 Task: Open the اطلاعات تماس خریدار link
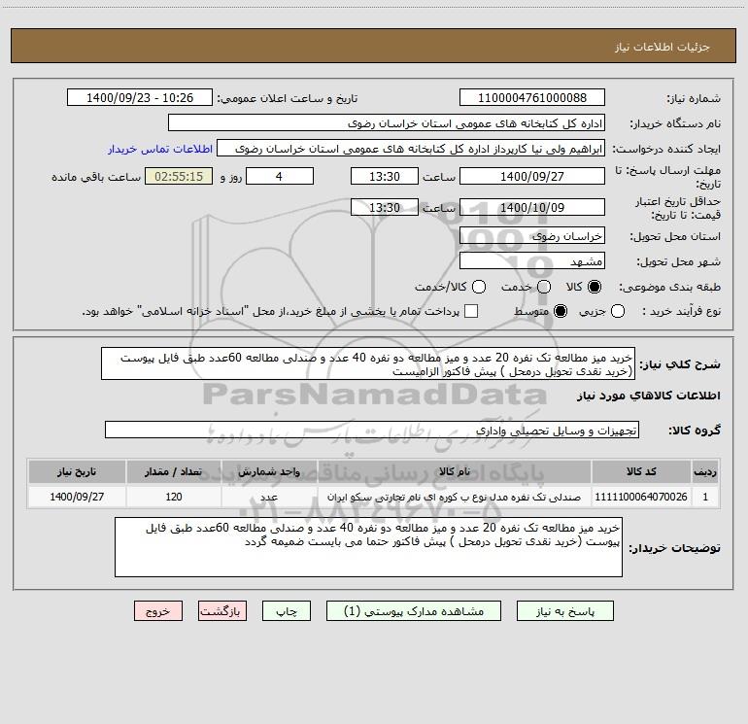(160, 149)
